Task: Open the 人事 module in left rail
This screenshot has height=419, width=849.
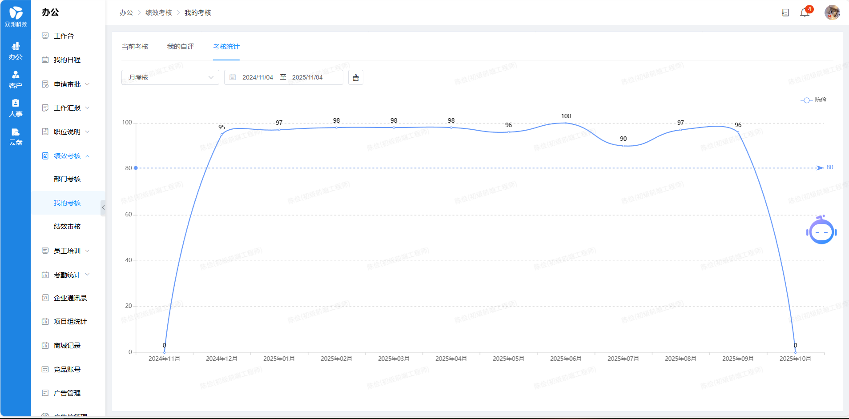Action: 16,108
